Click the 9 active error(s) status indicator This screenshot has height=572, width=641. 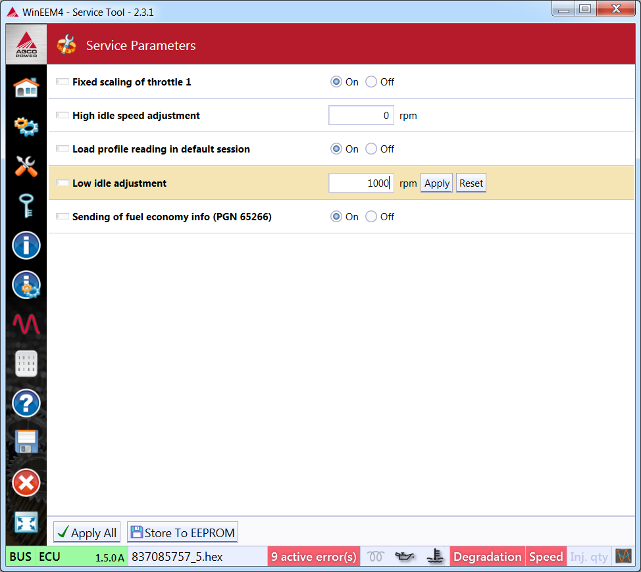[314, 557]
